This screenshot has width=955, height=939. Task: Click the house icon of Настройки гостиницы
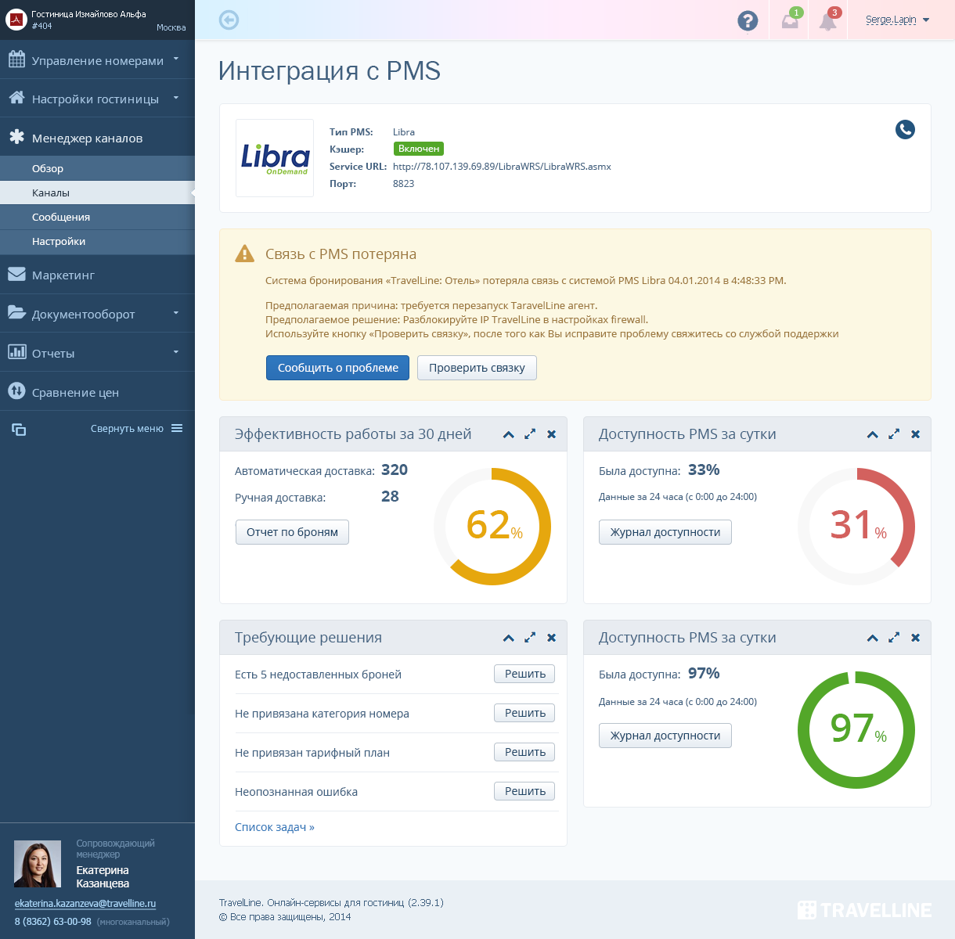tap(16, 98)
